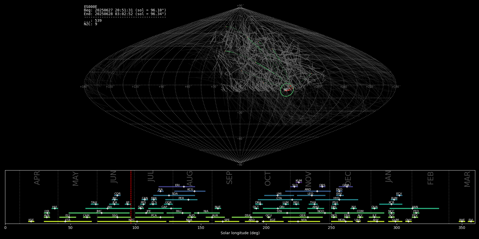This screenshot has height=239, width=479.
Task: Select the KUM shower label
Action: (299, 181)
